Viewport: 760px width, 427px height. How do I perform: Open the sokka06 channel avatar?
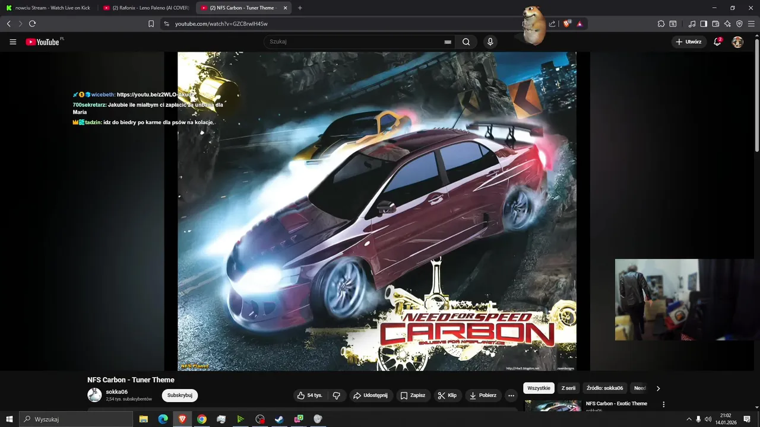tap(94, 395)
